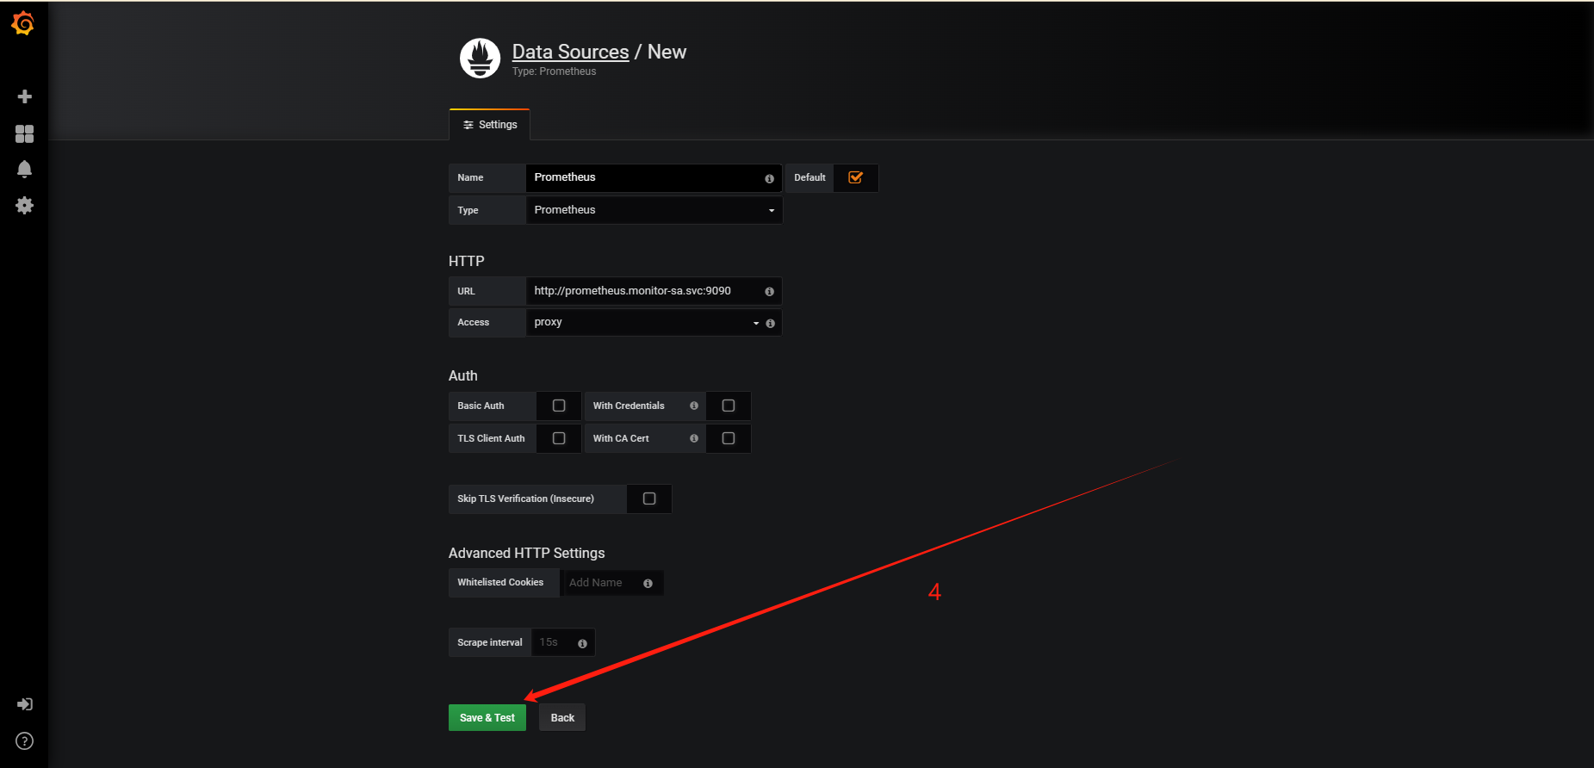This screenshot has height=768, width=1594.
Task: Click the 'Scrape interval' label
Action: tap(489, 642)
